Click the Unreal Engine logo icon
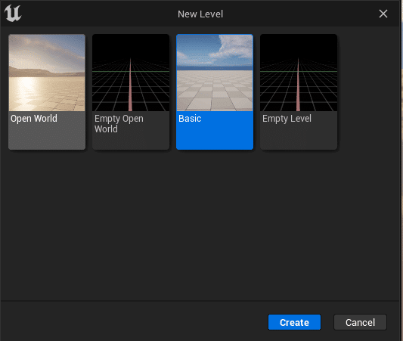Screen dimensions: 403x341 click(x=13, y=14)
